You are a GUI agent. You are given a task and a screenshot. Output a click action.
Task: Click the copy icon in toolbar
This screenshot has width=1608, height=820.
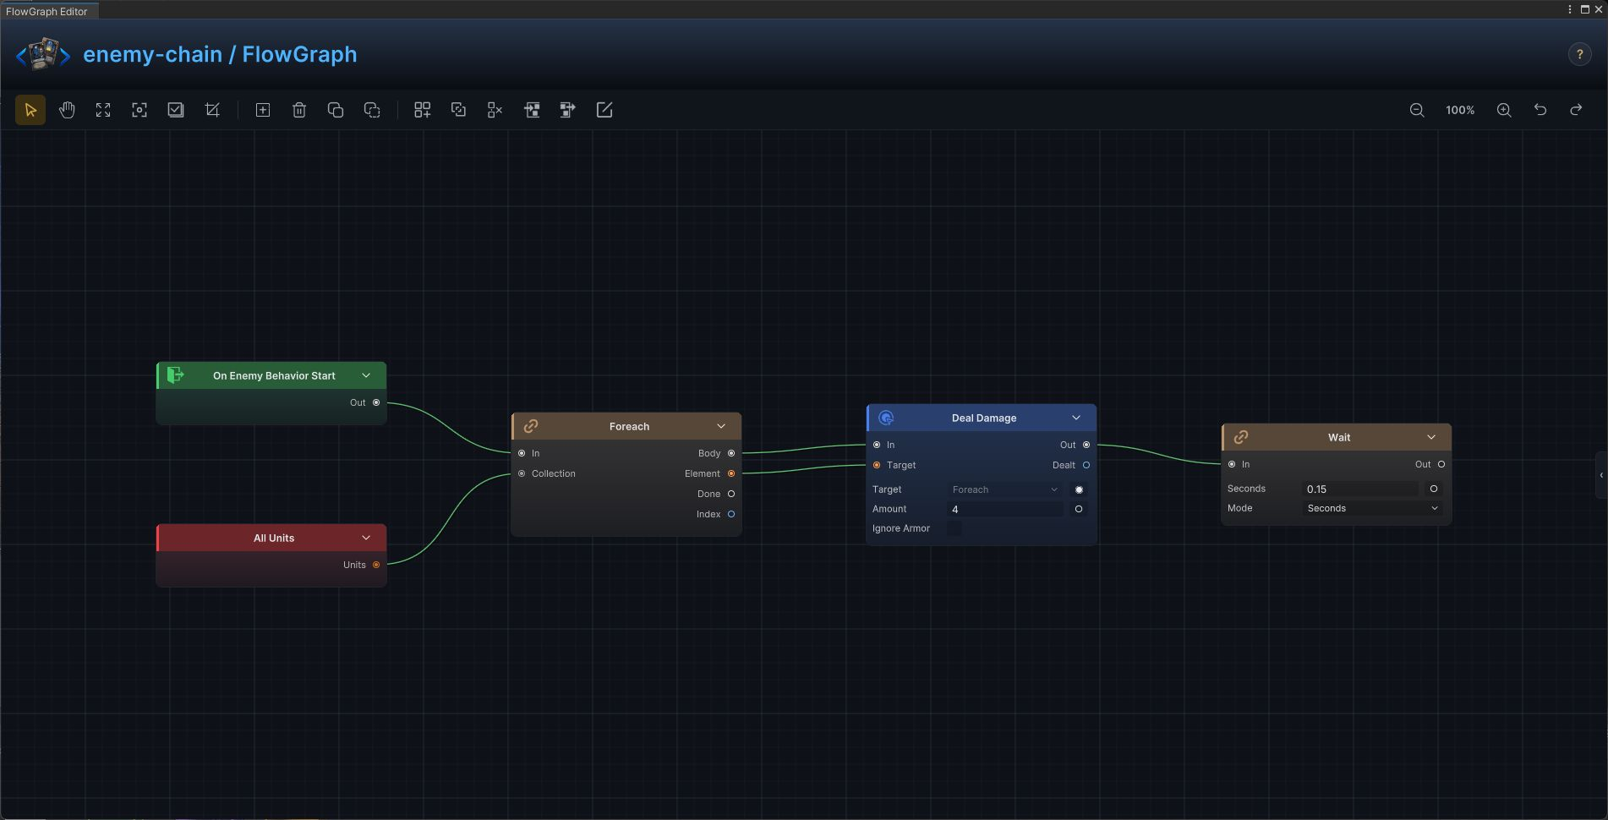pyautogui.click(x=336, y=110)
